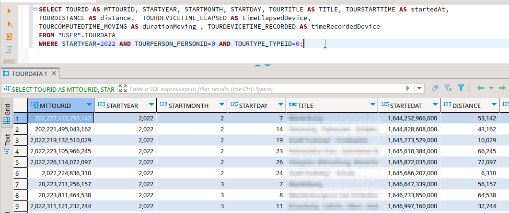This screenshot has width=509, height=213.
Task: Select distance cell 6,310
Action: click(x=470, y=173)
